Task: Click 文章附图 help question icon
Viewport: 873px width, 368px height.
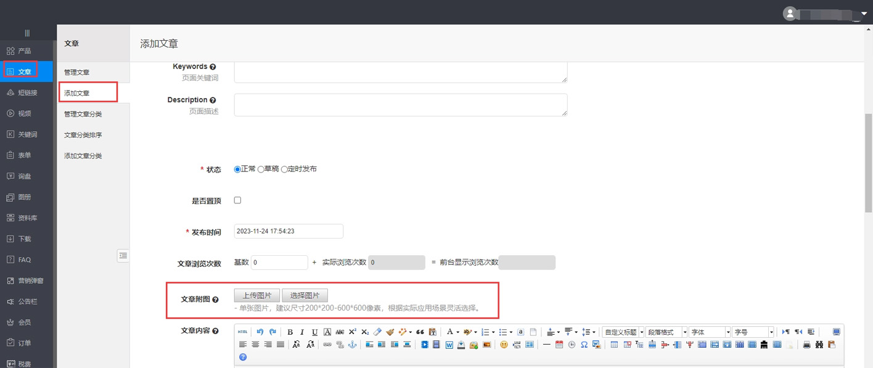Action: 215,300
